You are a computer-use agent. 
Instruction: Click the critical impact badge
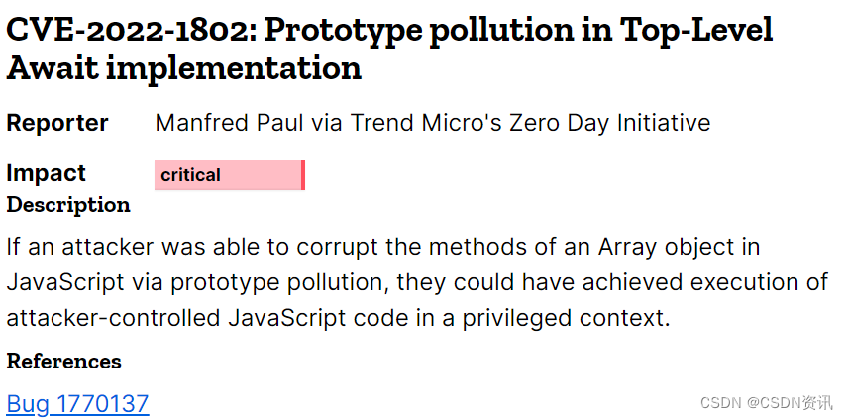[x=230, y=175]
